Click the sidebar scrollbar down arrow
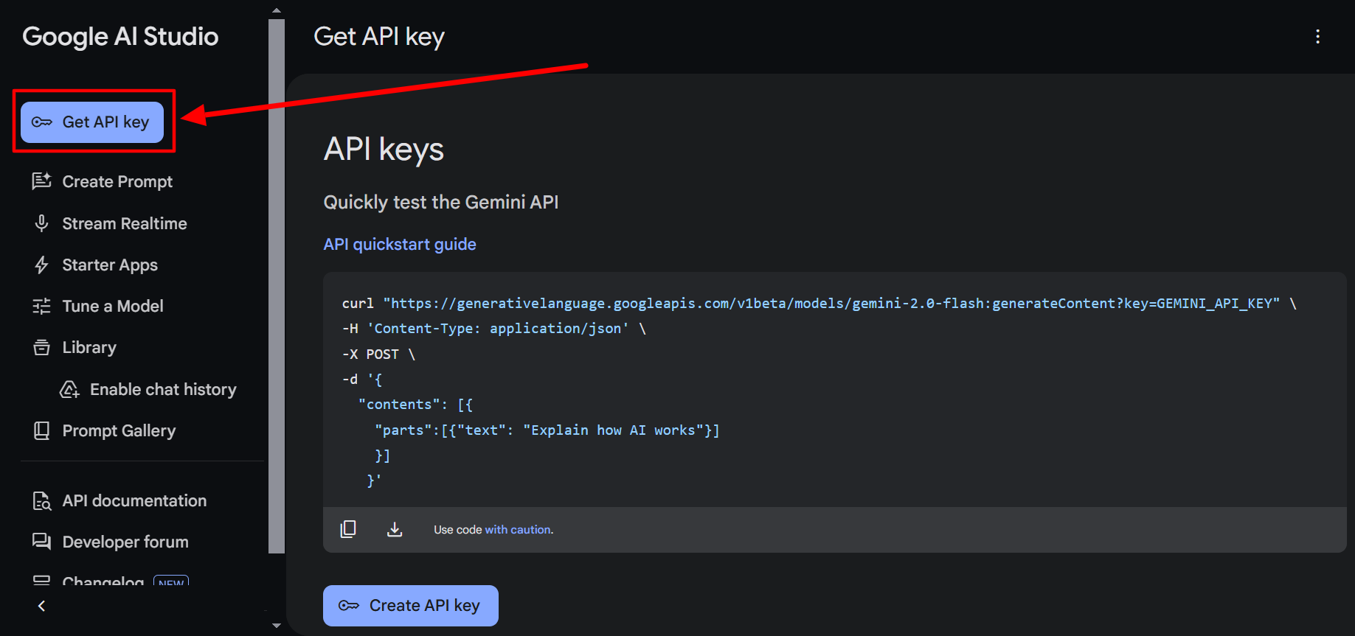This screenshot has width=1355, height=636. click(x=277, y=626)
